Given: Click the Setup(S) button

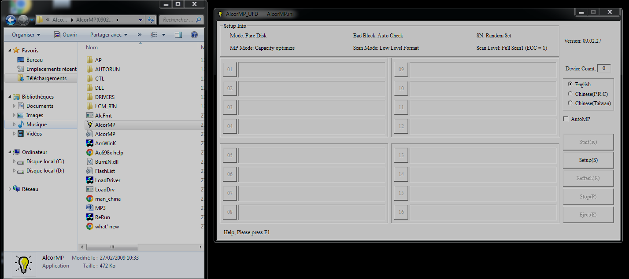Looking at the screenshot, I should pyautogui.click(x=588, y=160).
